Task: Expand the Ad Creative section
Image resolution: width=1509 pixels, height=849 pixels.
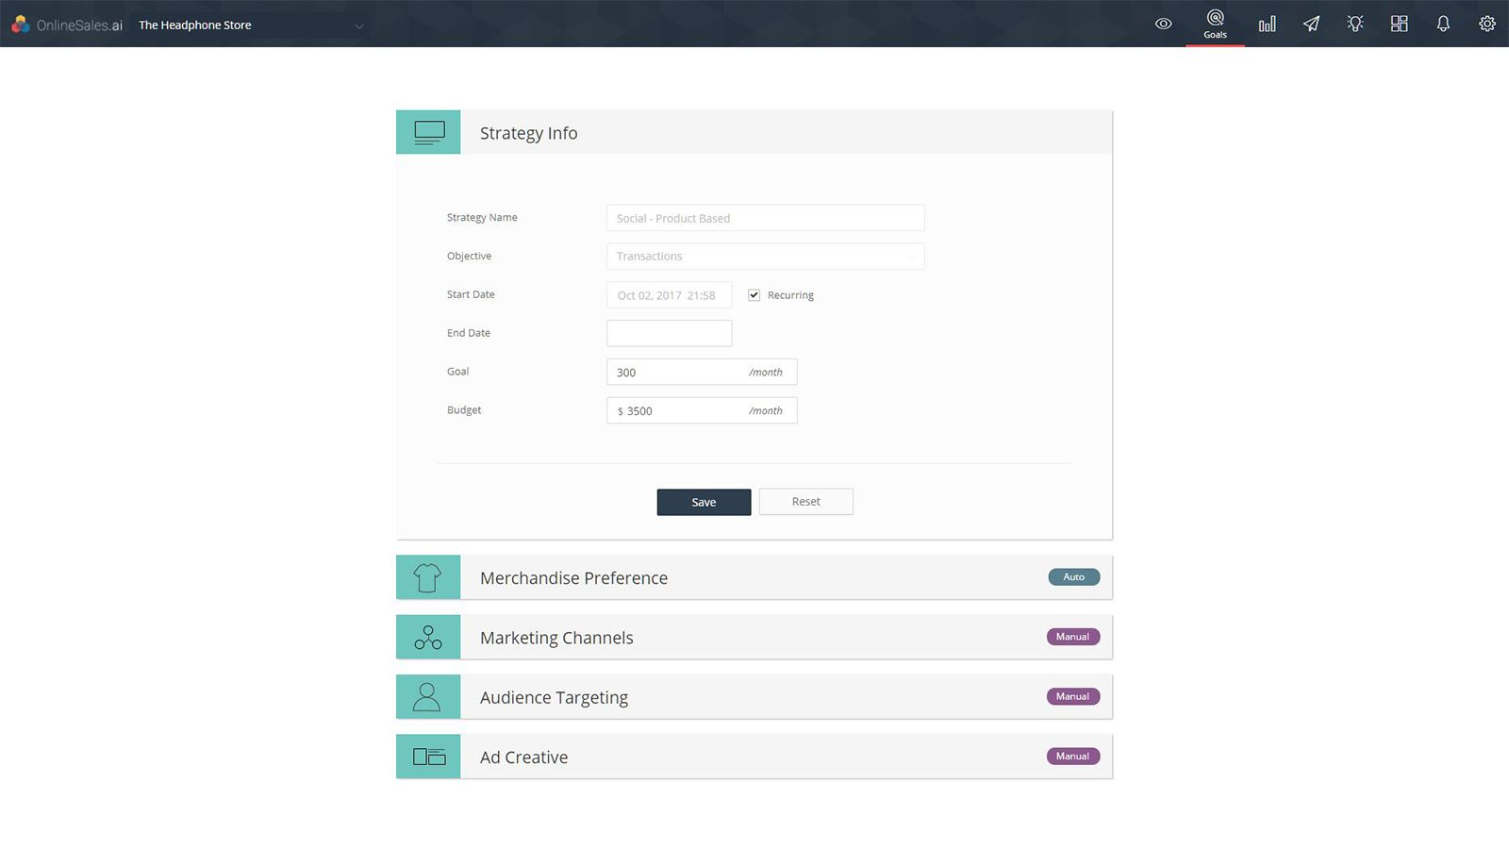Action: (x=523, y=757)
